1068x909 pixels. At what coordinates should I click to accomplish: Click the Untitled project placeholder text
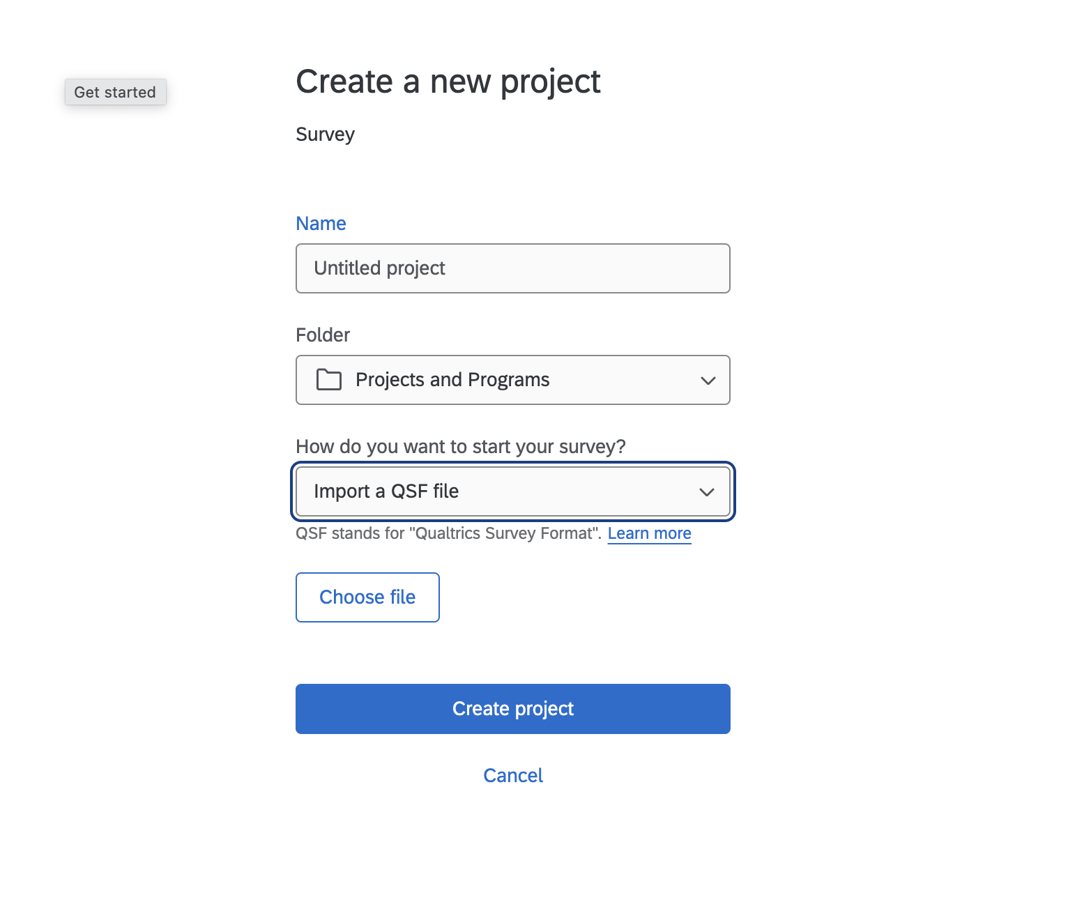[x=379, y=268]
